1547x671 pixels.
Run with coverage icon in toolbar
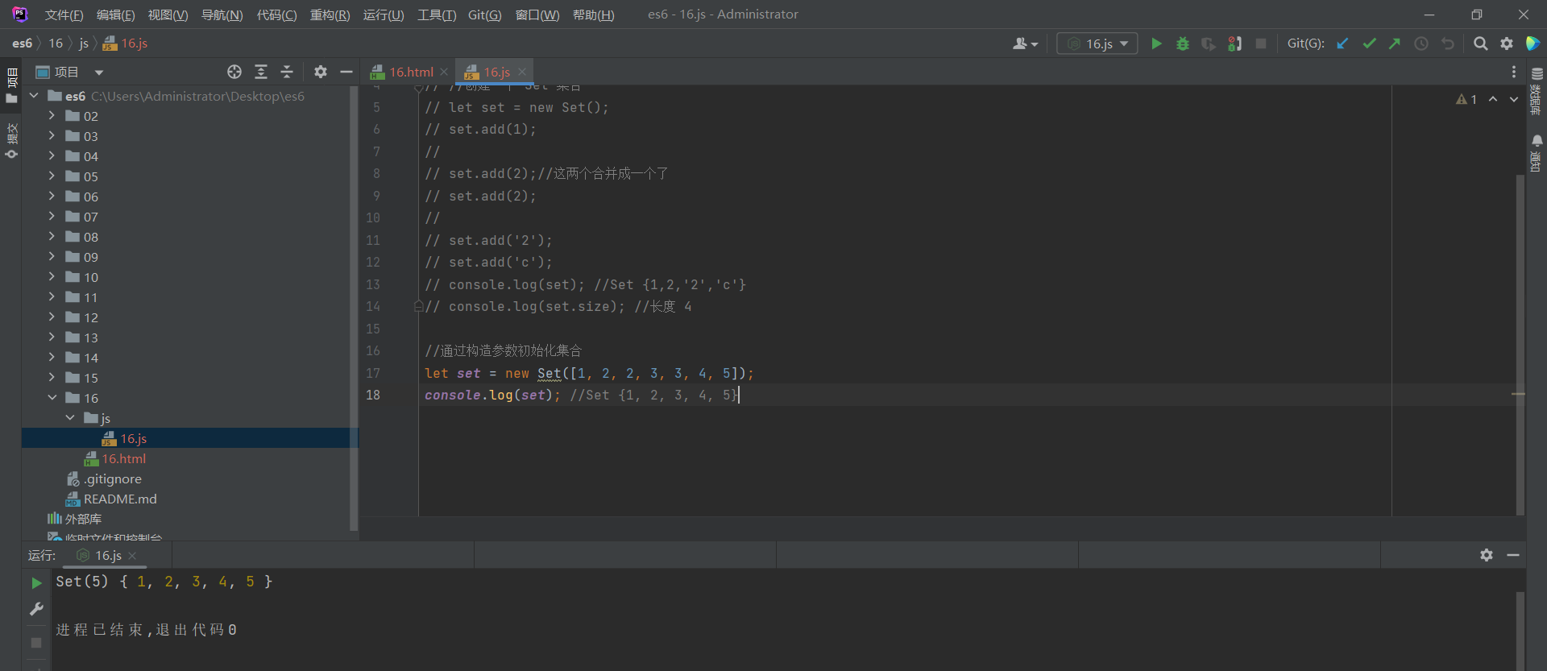pos(1209,43)
